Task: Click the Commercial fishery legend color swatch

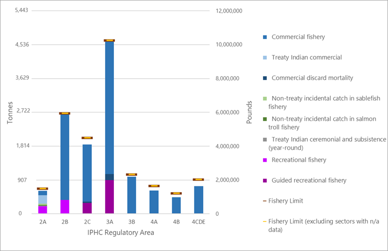Action: pos(265,37)
